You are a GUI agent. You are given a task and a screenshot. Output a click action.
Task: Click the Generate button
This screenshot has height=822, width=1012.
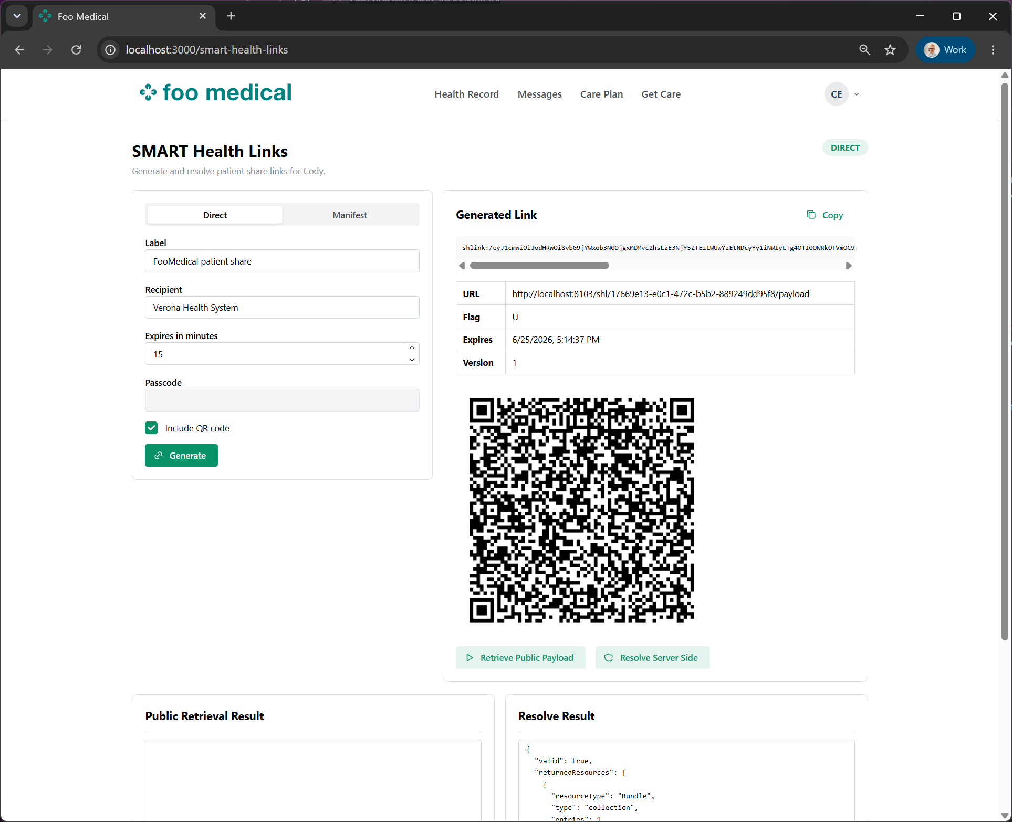[x=181, y=456]
